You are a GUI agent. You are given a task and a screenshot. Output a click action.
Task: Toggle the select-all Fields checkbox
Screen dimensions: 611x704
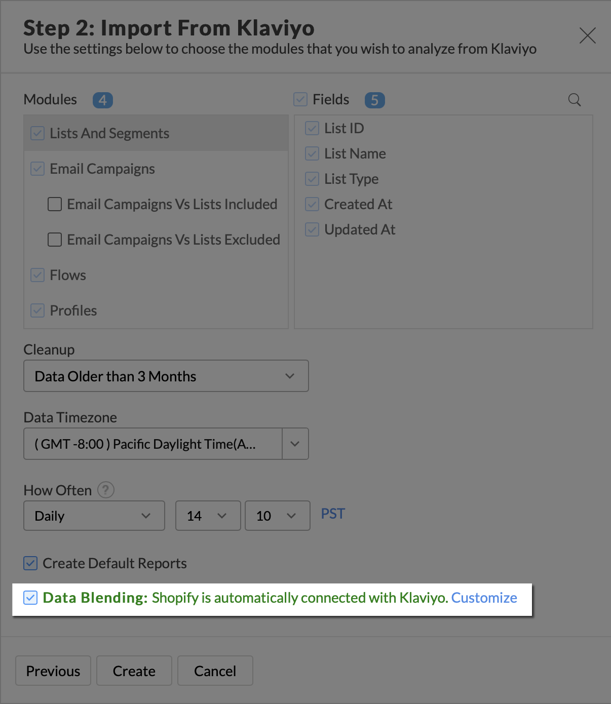coord(300,99)
